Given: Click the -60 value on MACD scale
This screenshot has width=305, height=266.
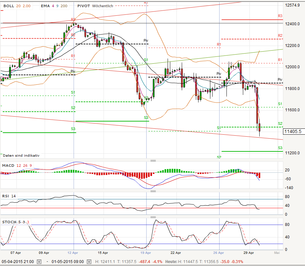Looking at the screenshot, I should [x=288, y=179].
